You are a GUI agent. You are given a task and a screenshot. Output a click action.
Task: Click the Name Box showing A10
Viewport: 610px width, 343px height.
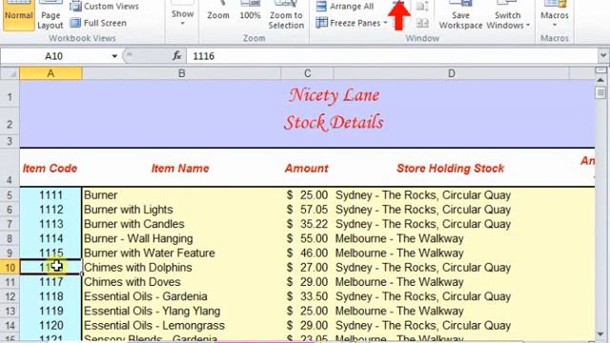[53, 56]
